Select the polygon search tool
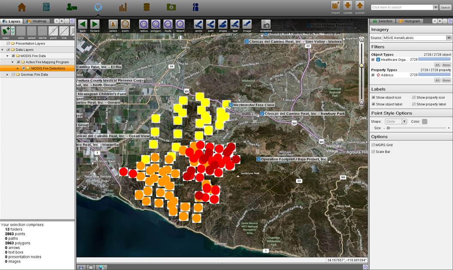The height and width of the screenshot is (270, 453). tap(155, 24)
